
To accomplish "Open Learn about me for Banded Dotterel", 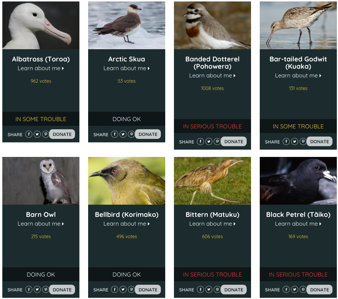I will pyautogui.click(x=212, y=76).
